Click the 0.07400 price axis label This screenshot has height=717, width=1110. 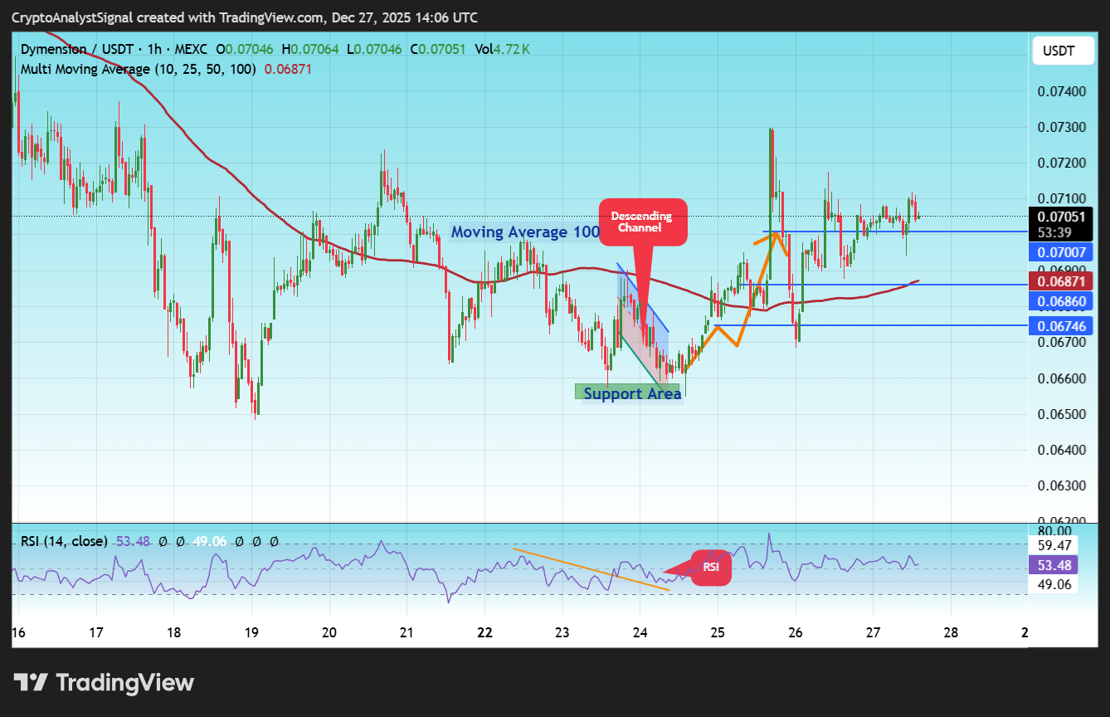[1060, 90]
